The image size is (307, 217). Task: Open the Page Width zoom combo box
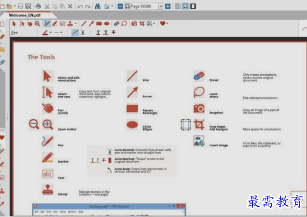tap(144, 6)
